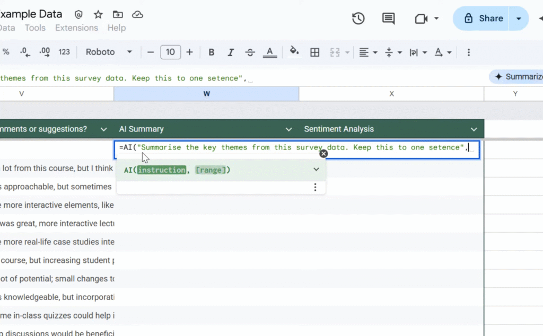The height and width of the screenshot is (336, 543).
Task: Click the font size field showing 10
Action: [x=170, y=52]
